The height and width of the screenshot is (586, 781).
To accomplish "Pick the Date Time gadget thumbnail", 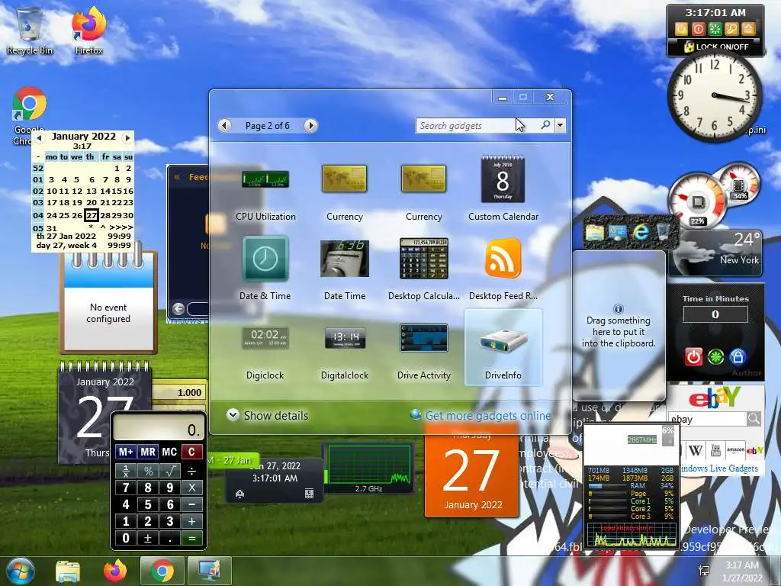I will click(x=345, y=259).
